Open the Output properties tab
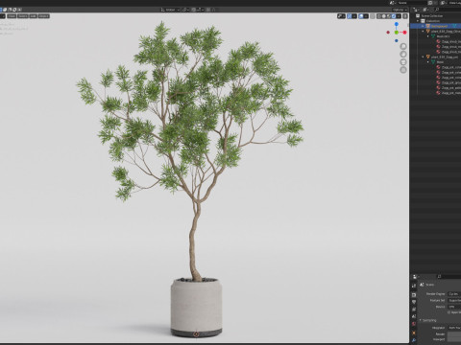The height and width of the screenshot is (345, 461). [414, 302]
